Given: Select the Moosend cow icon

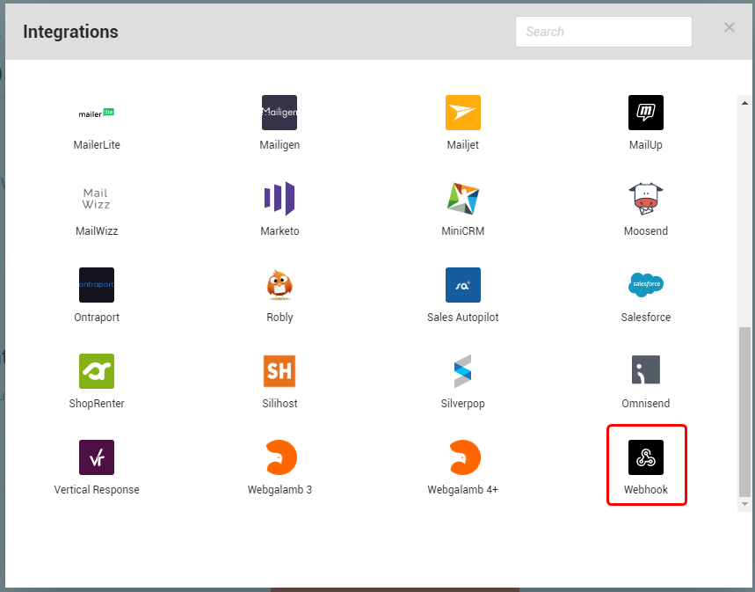Looking at the screenshot, I should click(x=646, y=199).
